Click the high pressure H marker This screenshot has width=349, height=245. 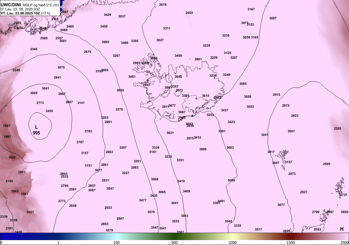click(x=342, y=229)
